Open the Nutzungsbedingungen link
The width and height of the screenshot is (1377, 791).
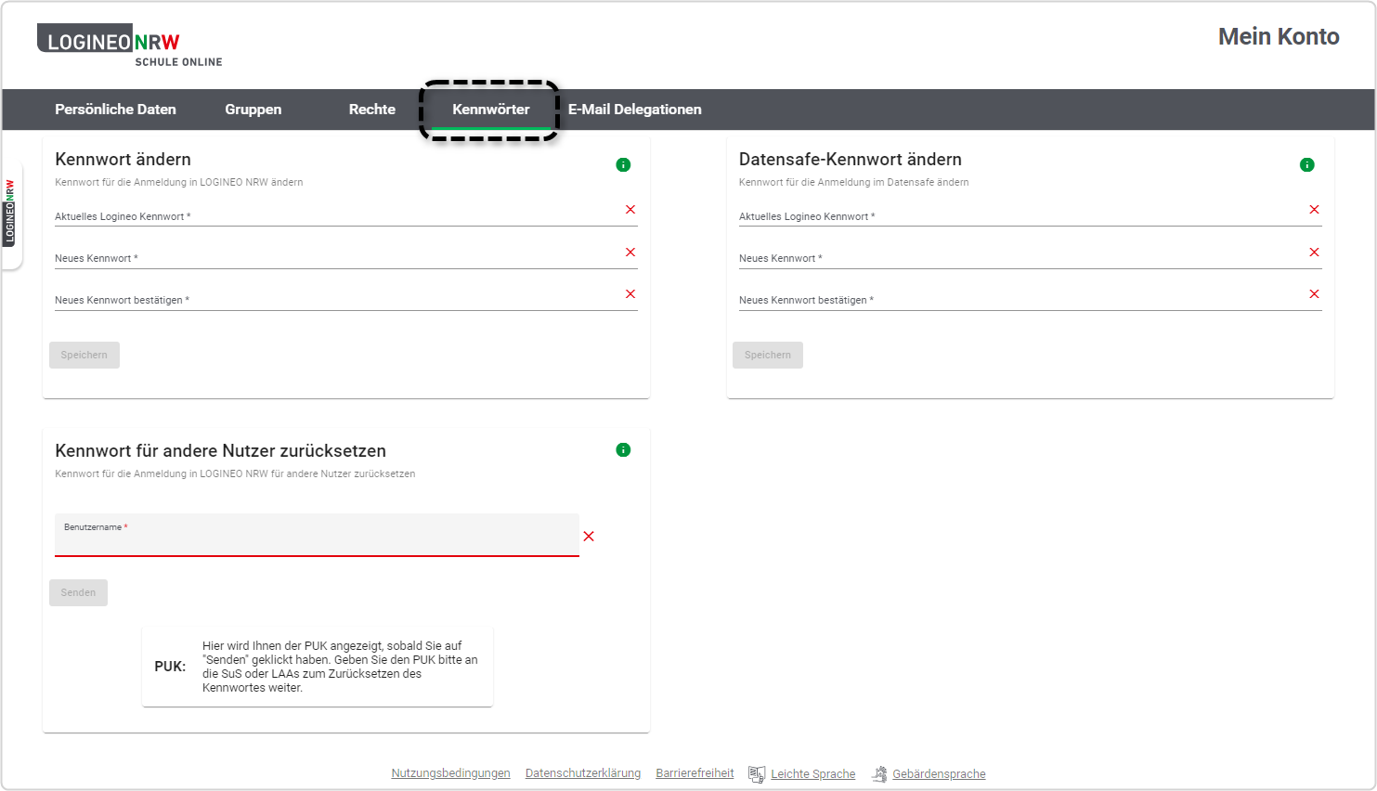[x=450, y=772]
